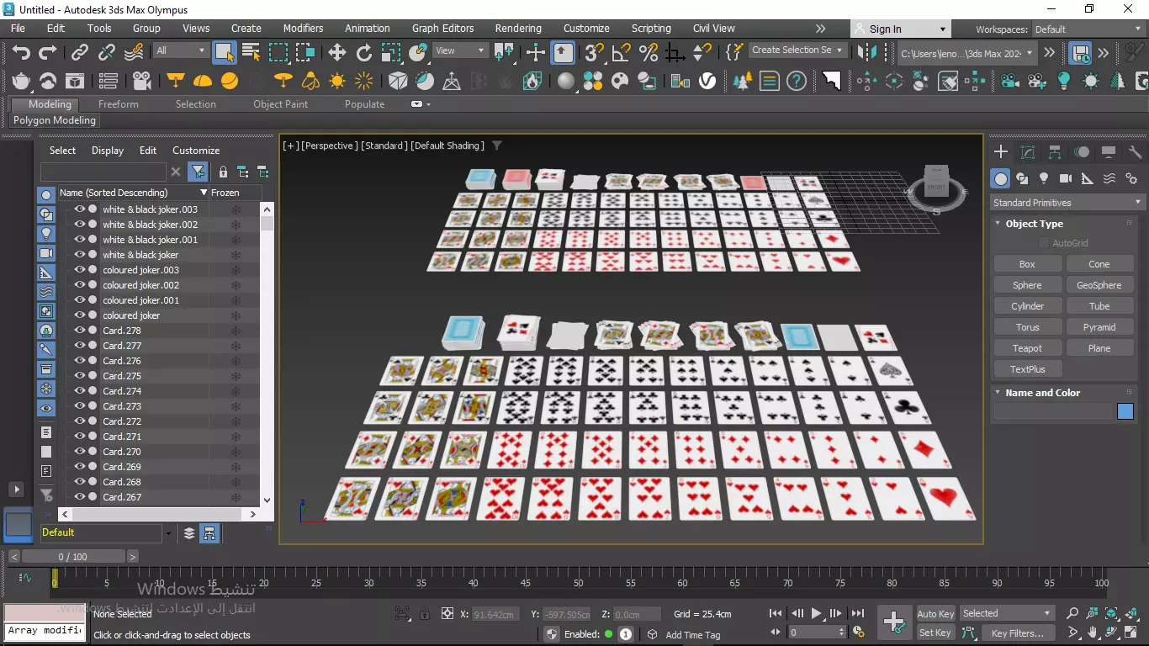Toggle frozen snowflake for Card.276

tap(236, 361)
